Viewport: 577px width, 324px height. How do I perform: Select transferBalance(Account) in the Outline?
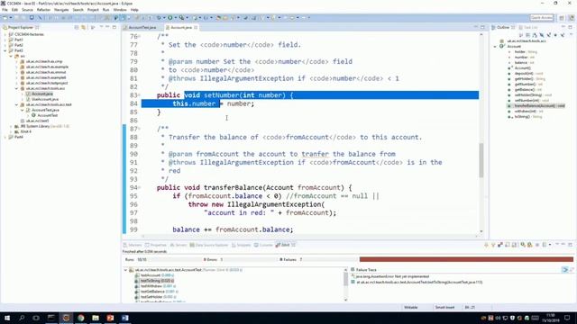coord(539,106)
